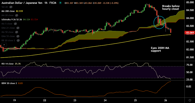Image resolution: width=195 pixels, height=103 pixels.
Task: Select the BBW 20 close 2 label
Action: pos(9,83)
